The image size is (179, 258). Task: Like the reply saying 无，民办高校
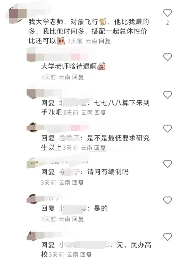click(167, 237)
